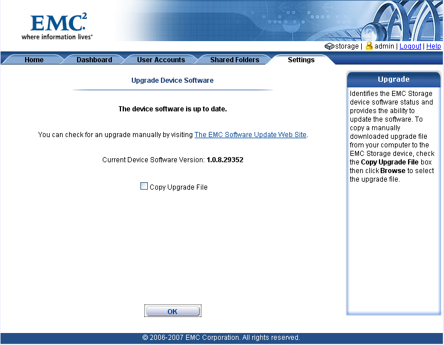Go to the User Accounts tab

(161, 60)
